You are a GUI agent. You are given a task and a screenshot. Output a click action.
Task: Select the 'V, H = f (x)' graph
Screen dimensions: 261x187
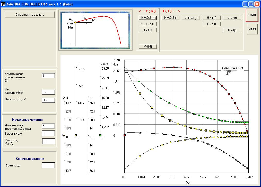148,24
